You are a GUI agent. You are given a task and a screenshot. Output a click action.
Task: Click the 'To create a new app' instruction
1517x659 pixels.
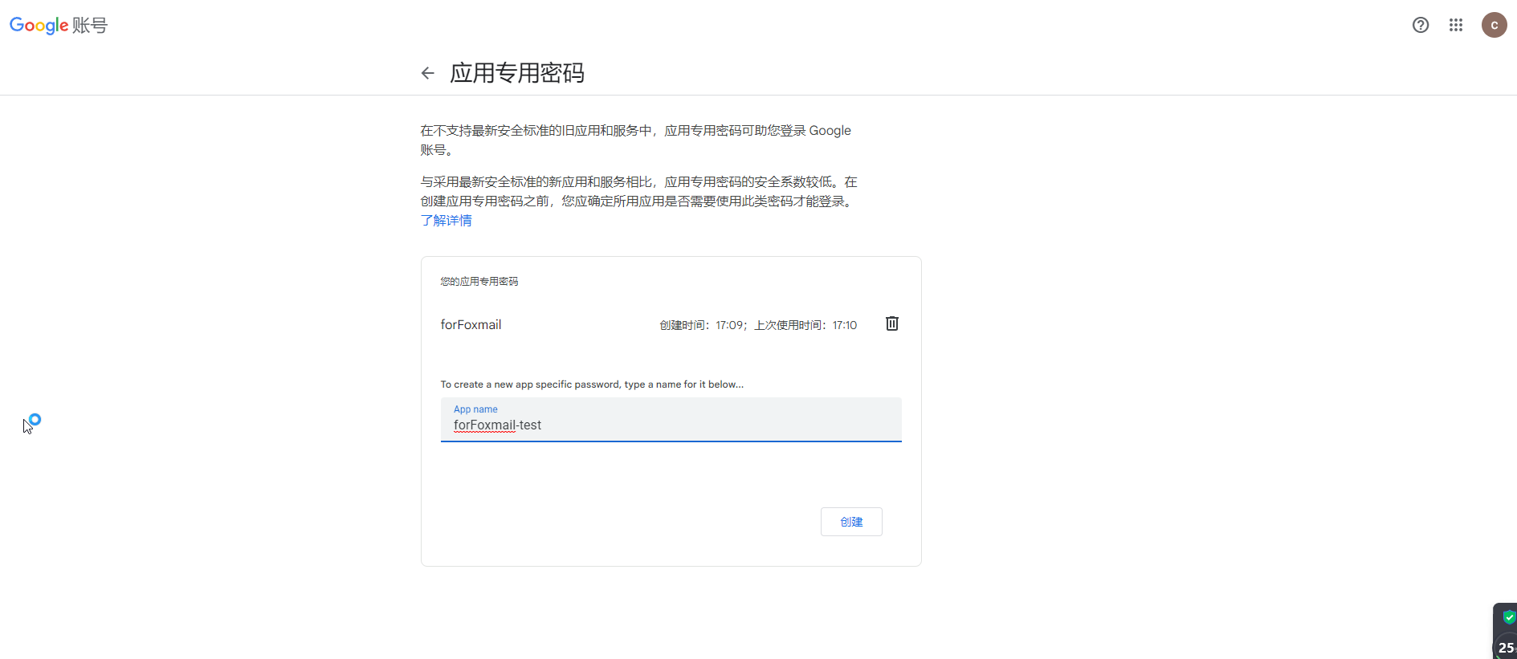click(x=592, y=384)
